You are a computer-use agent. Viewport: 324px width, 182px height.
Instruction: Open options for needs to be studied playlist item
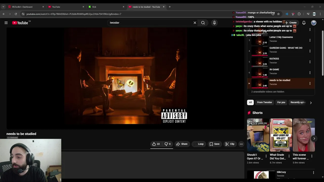point(310,84)
